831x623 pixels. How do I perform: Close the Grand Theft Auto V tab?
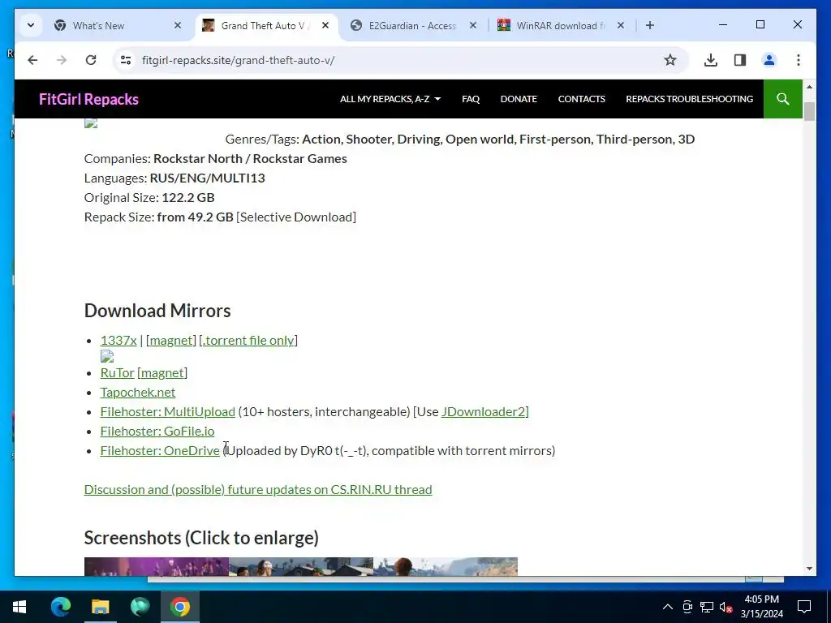pyautogui.click(x=325, y=25)
